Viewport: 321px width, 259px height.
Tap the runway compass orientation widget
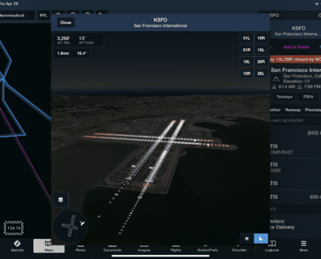pos(70,226)
